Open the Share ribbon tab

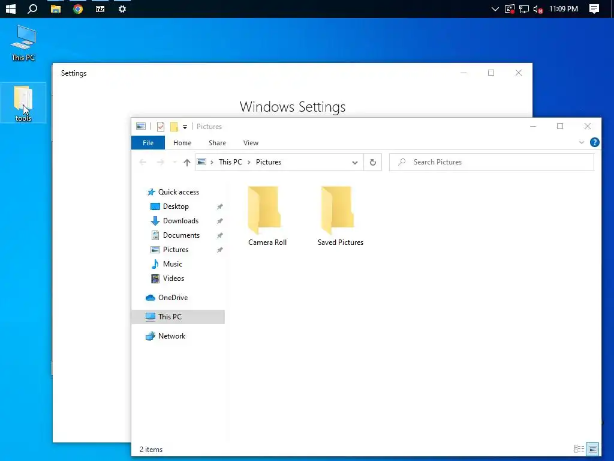click(x=217, y=143)
